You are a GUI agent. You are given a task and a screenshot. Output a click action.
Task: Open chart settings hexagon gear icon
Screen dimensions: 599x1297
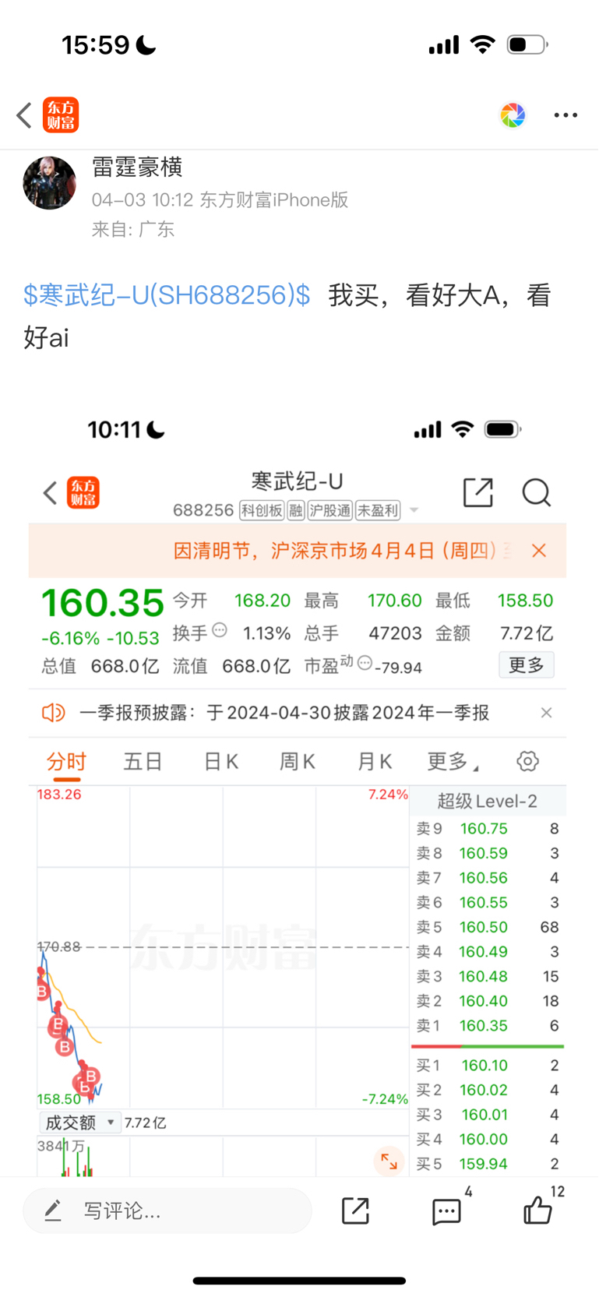pos(528,761)
